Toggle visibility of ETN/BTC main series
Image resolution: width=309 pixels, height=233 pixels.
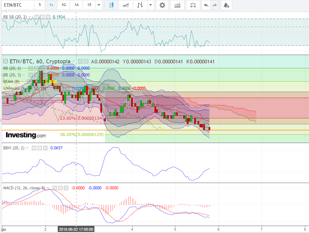point(80,61)
